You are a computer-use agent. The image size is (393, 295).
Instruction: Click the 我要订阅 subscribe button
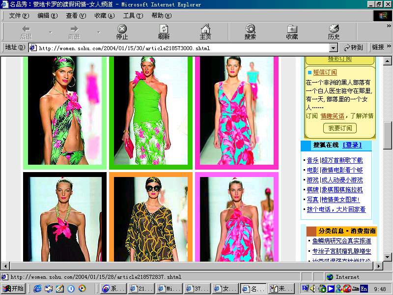340,128
